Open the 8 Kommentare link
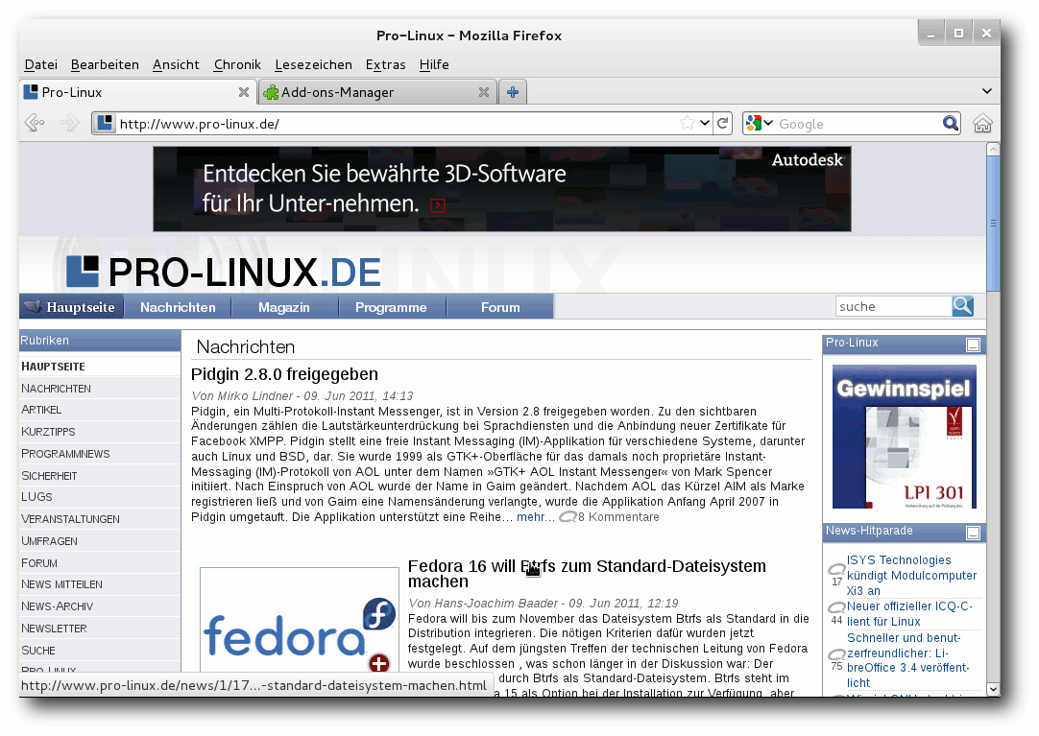This screenshot has height=736, width=1039. point(618,517)
